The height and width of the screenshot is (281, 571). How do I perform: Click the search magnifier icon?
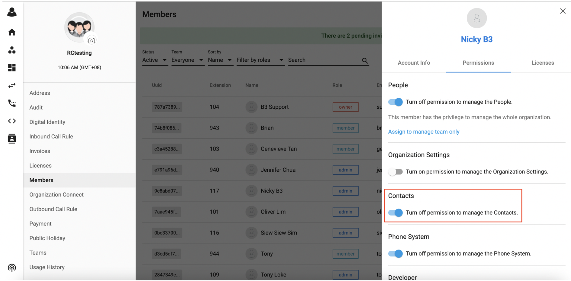365,61
